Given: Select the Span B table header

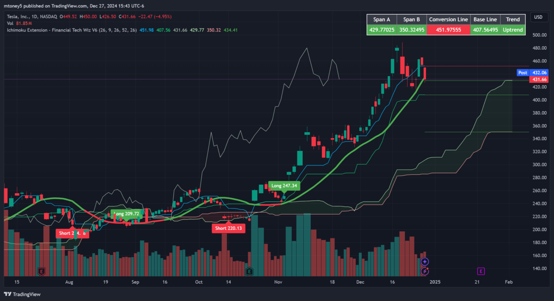Looking at the screenshot, I should tap(412, 19).
